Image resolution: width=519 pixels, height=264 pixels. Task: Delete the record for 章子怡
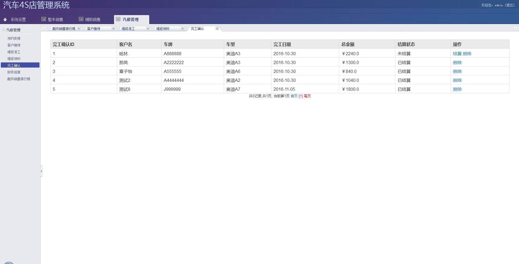pyautogui.click(x=457, y=71)
